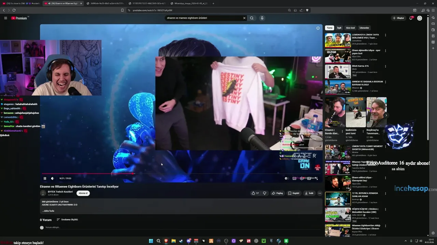Open the Windows Start button

(x=151, y=241)
